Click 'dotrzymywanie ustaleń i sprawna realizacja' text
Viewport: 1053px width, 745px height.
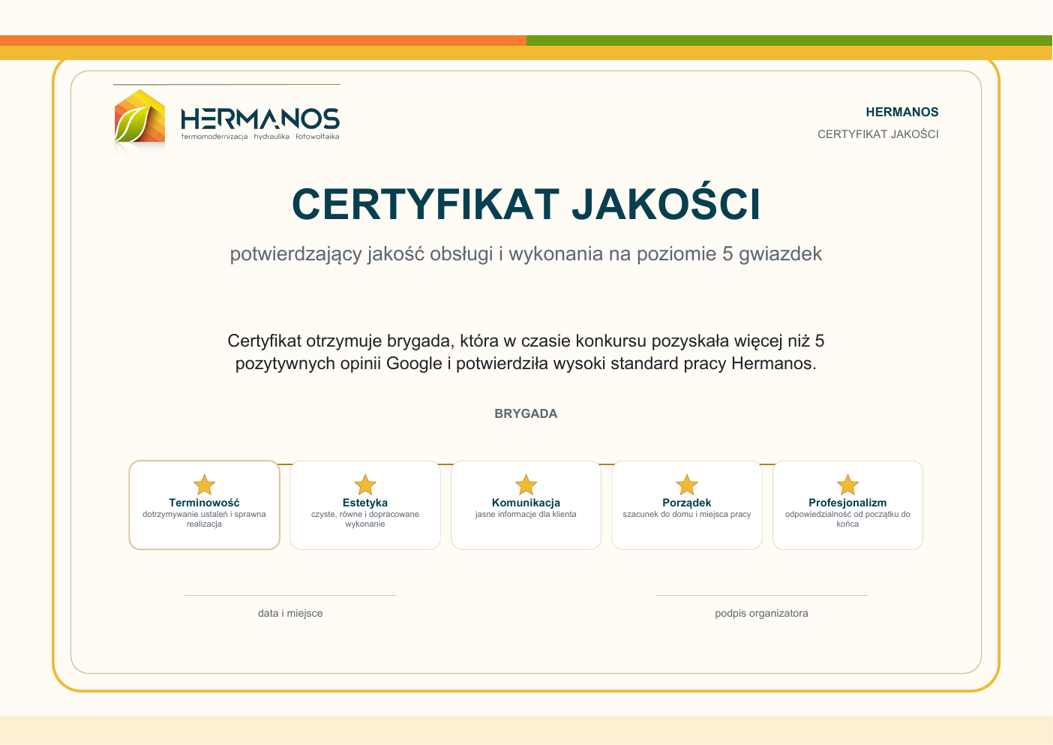point(204,519)
